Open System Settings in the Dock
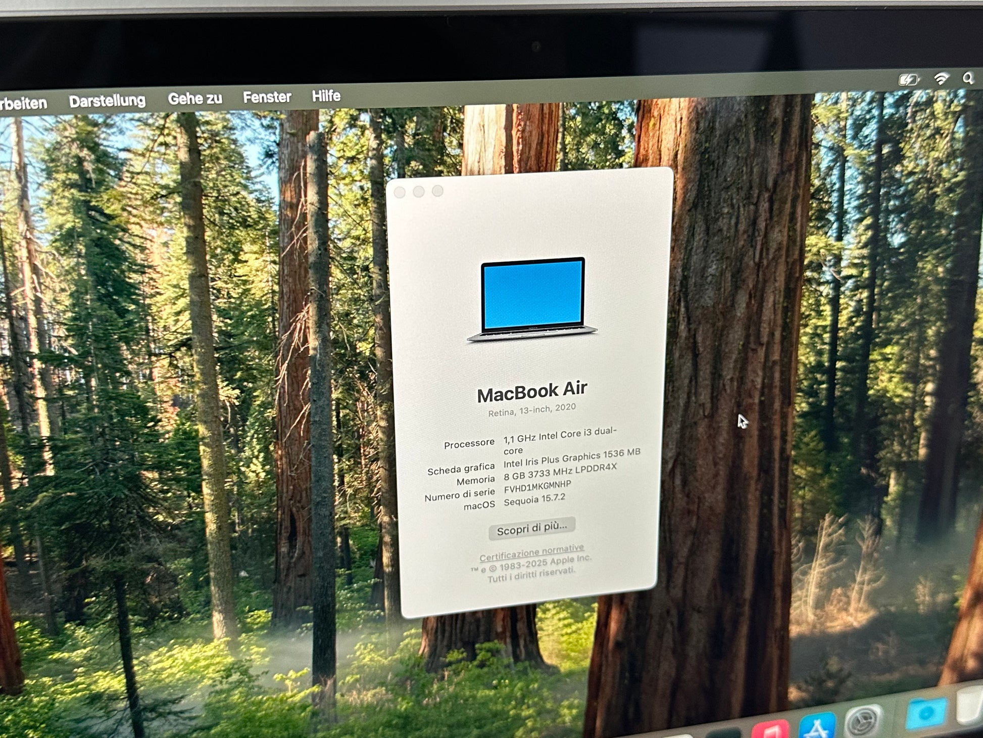The width and height of the screenshot is (983, 738). point(863,721)
